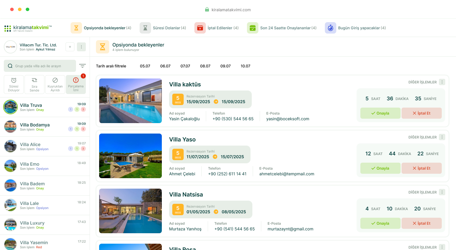
Task: Expand DİĞER İŞLEMLER menu for Villa kaktüs
Action: click(x=442, y=82)
